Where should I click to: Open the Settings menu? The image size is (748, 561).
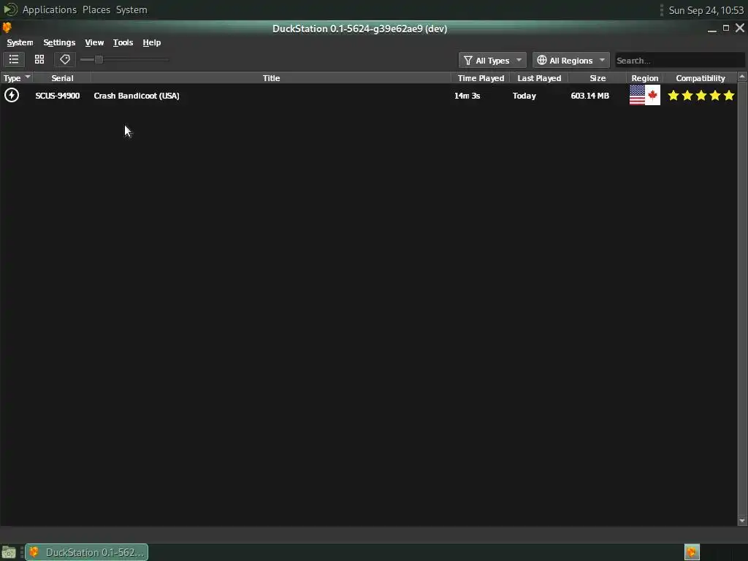(x=59, y=42)
